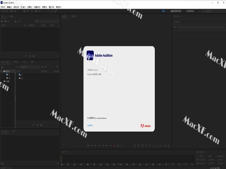Image resolution: width=226 pixels, height=169 pixels.
Task: Select the C: drive in folder tree
Action: pyautogui.click(x=8, y=75)
